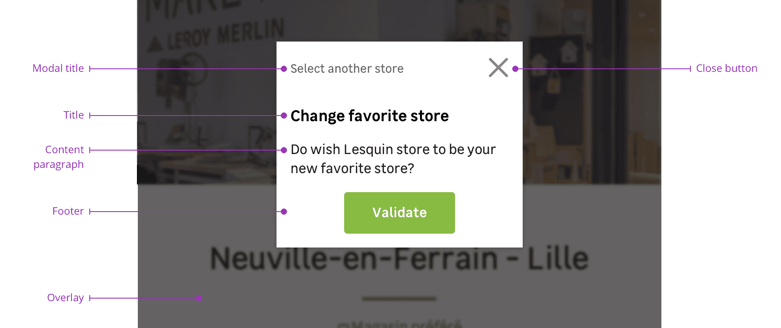
Task: Click the "Close button" annotation label
Action: click(x=726, y=68)
